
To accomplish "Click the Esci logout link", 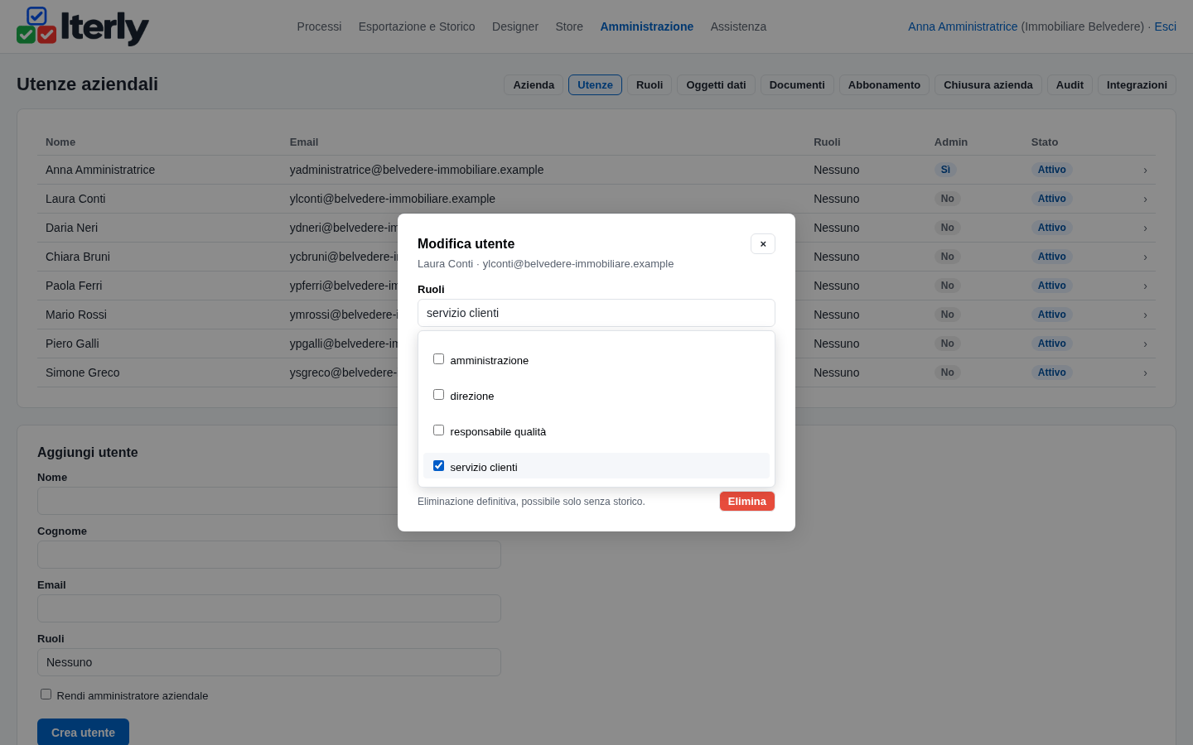I will click(x=1166, y=26).
